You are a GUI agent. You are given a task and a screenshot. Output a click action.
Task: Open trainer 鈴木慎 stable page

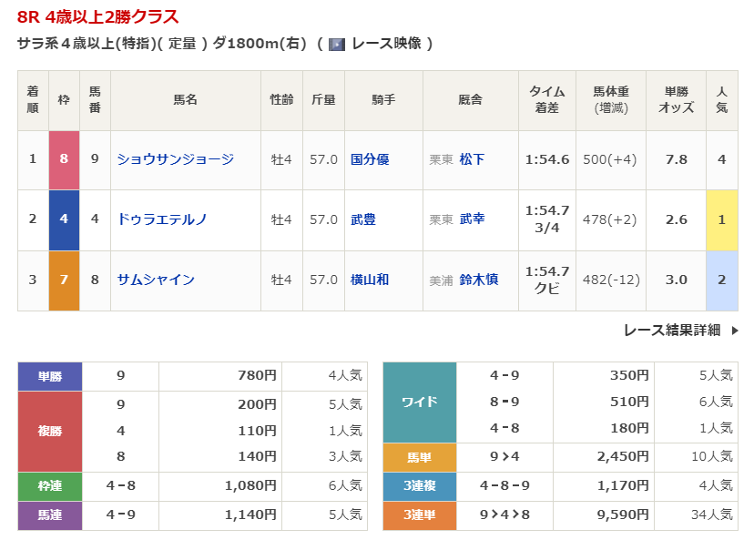478,280
